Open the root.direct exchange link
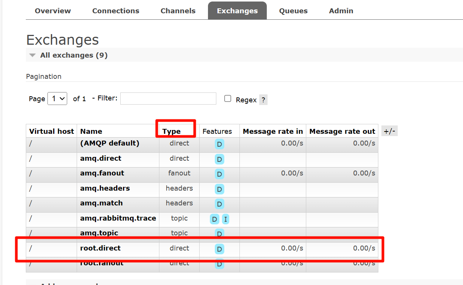463x285 pixels. coord(100,248)
